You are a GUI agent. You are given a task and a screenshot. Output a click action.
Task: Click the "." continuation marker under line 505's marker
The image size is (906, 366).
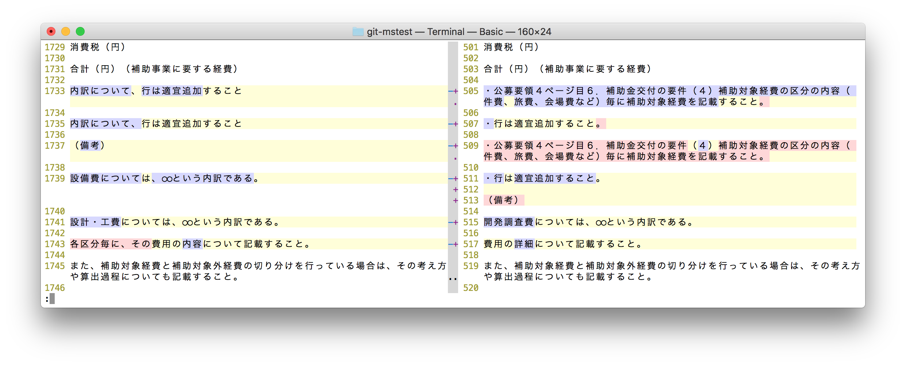coord(455,105)
